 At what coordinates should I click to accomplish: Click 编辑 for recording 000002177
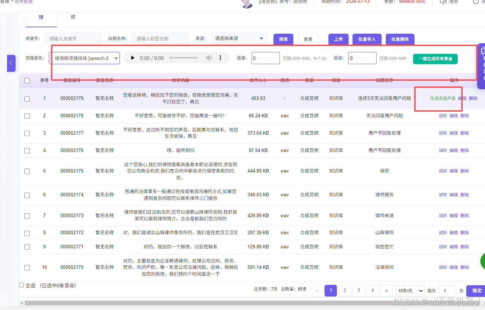click(453, 133)
